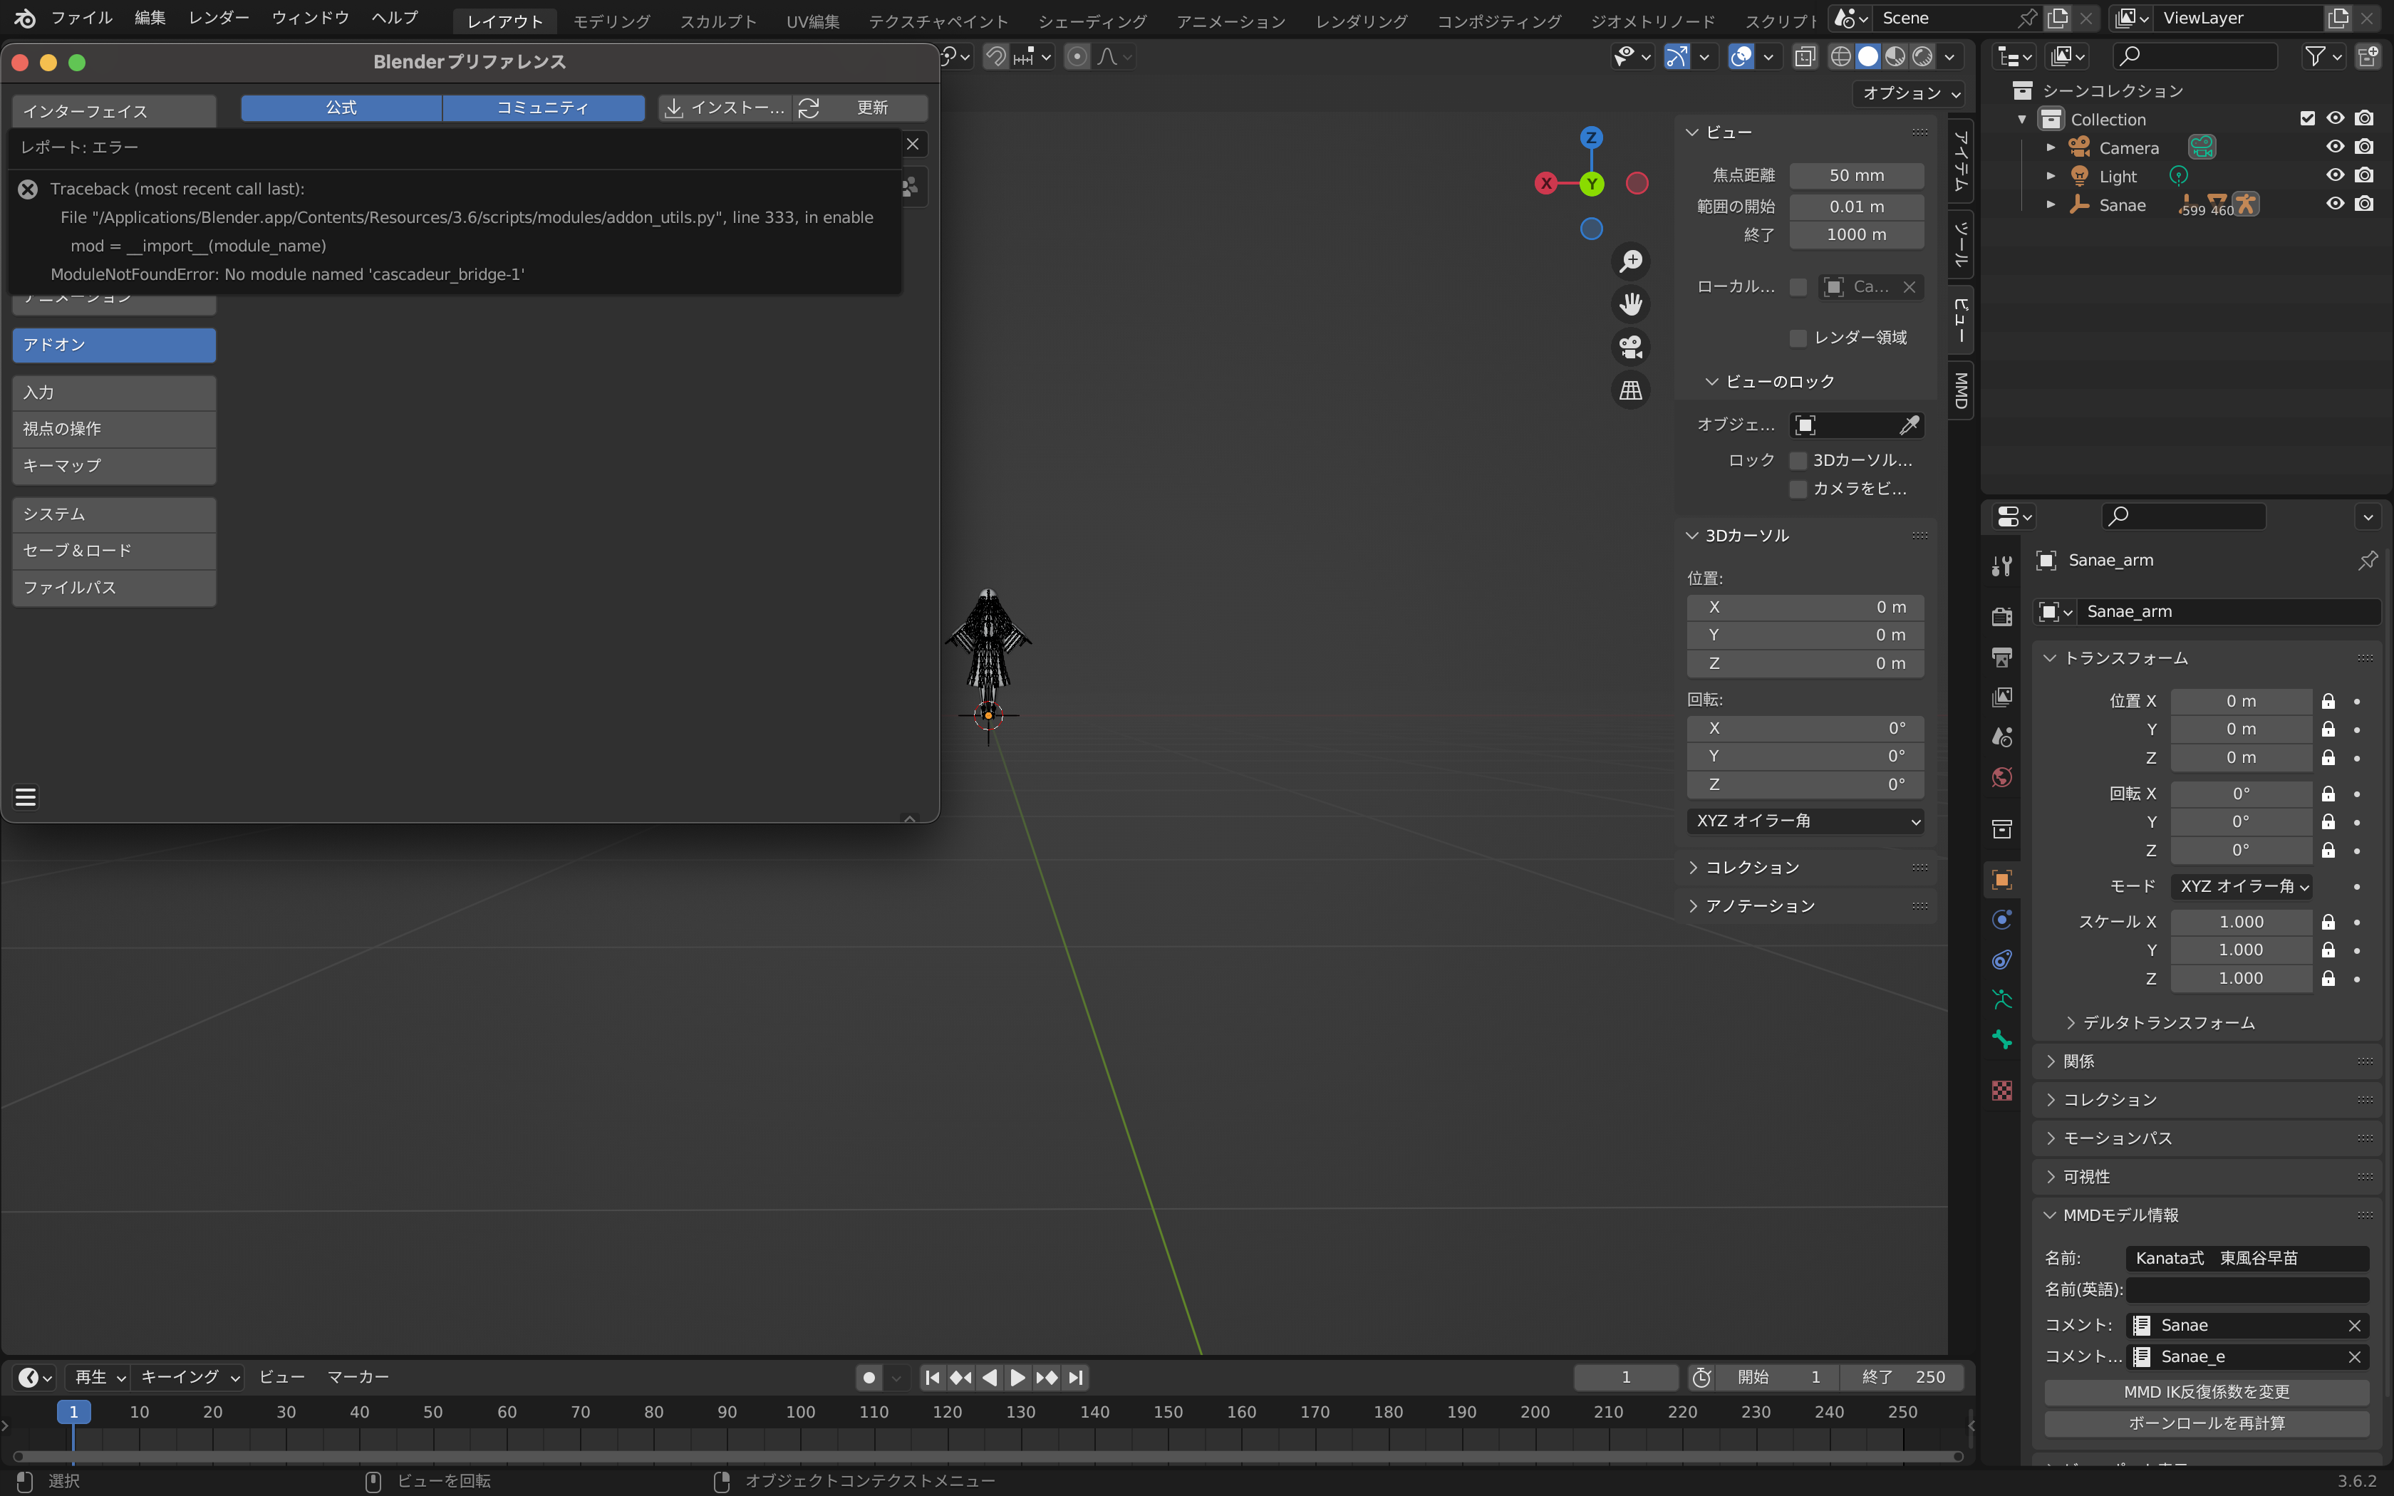This screenshot has height=1496, width=2394.
Task: Switch perspective/orthographic grid icon
Action: (1630, 391)
